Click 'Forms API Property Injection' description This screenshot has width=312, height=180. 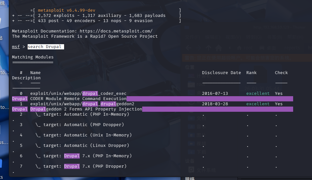106,109
